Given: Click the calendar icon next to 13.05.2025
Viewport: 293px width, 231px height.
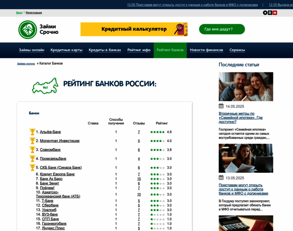Looking at the screenshot, I should pos(221,177).
